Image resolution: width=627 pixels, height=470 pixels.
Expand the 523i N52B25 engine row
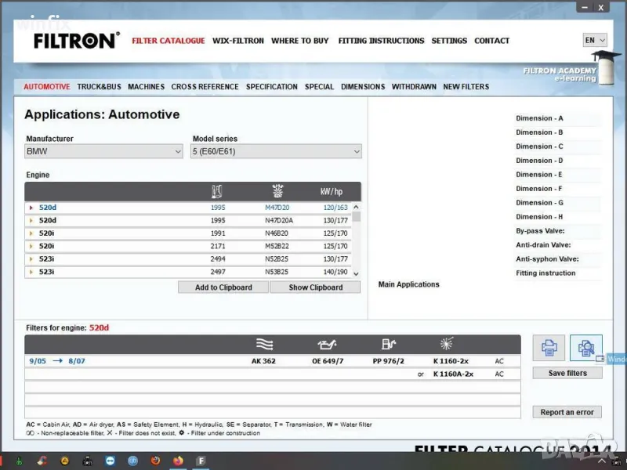point(31,259)
